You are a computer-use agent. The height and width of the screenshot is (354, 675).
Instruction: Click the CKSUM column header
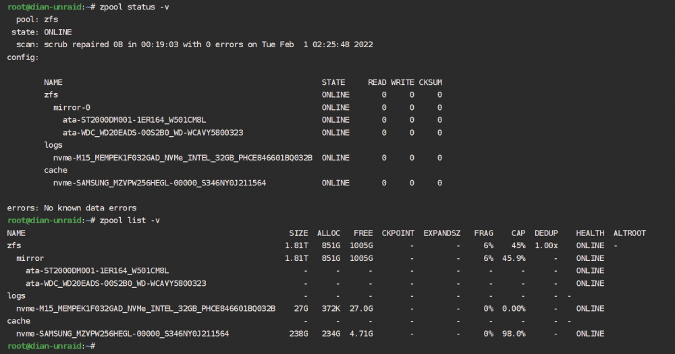430,82
